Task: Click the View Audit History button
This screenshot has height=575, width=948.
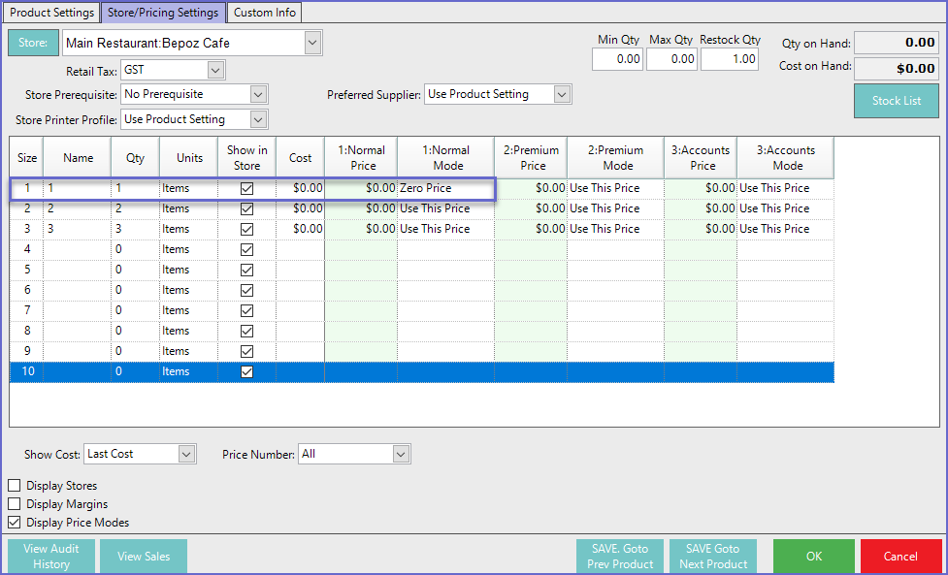Action: (x=51, y=557)
